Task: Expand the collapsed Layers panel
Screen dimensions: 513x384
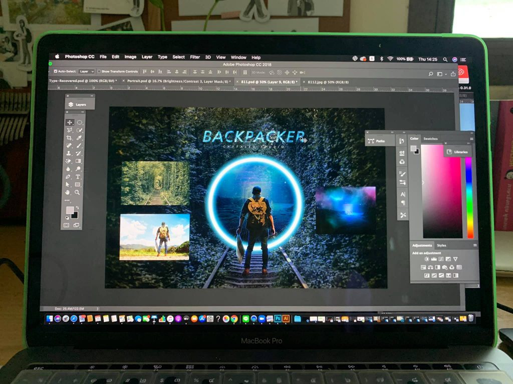Action: pyautogui.click(x=78, y=104)
